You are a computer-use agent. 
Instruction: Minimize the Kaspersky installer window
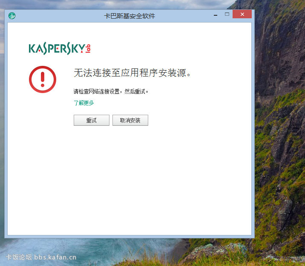coord(216,14)
